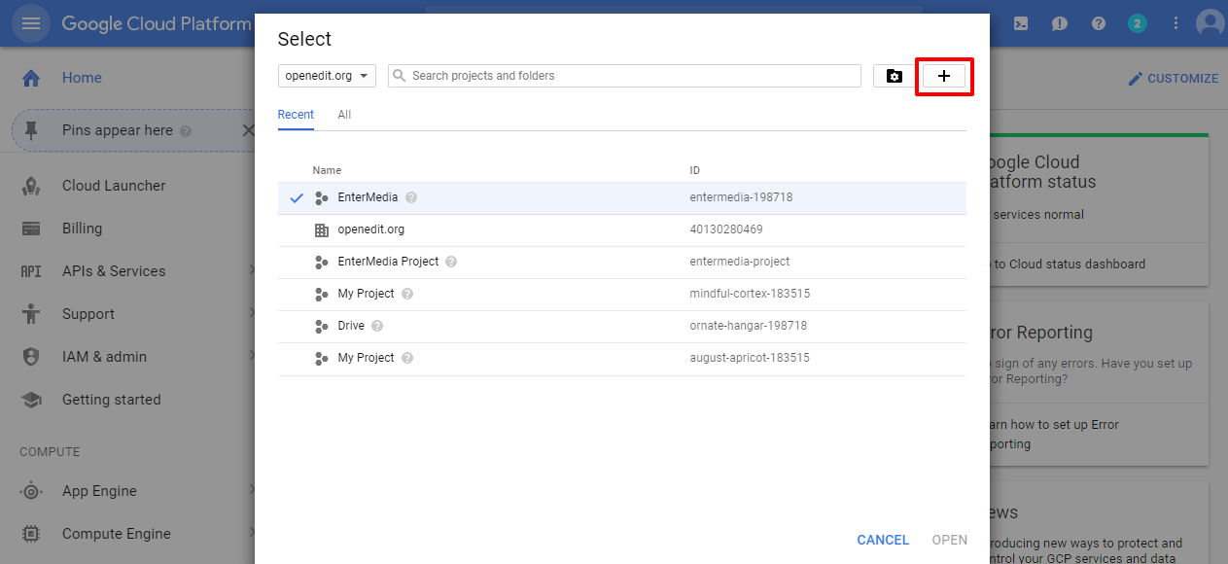The image size is (1228, 564).
Task: Click CUSTOMIZE link on dashboard
Action: (1174, 79)
